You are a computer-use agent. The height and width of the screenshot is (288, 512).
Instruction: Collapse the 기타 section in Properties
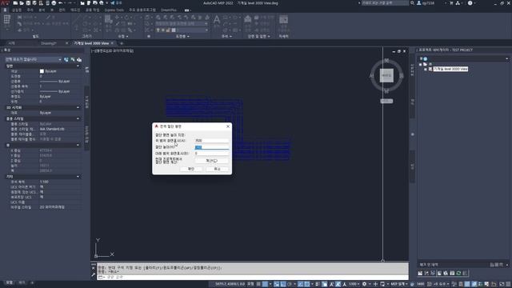point(78,177)
